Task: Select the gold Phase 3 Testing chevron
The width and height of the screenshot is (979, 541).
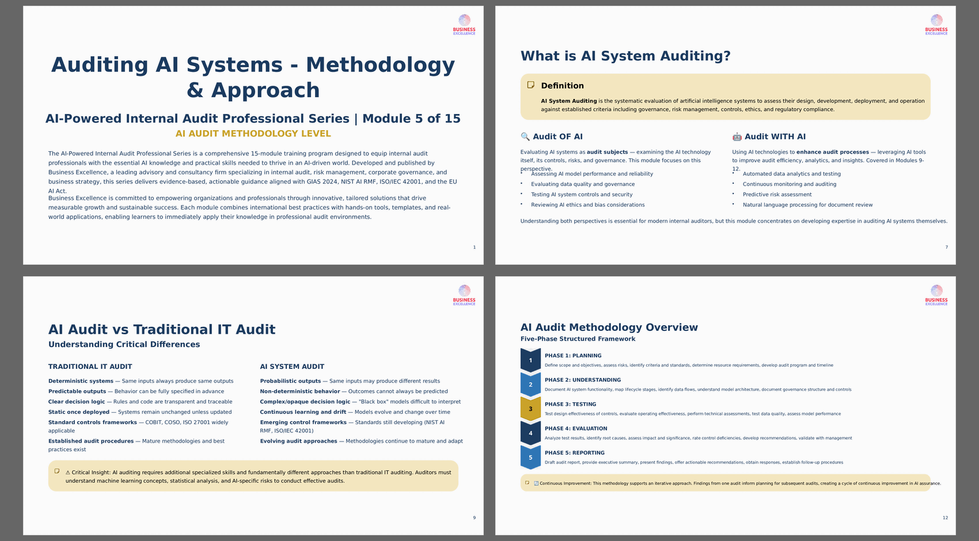Action: click(x=530, y=409)
